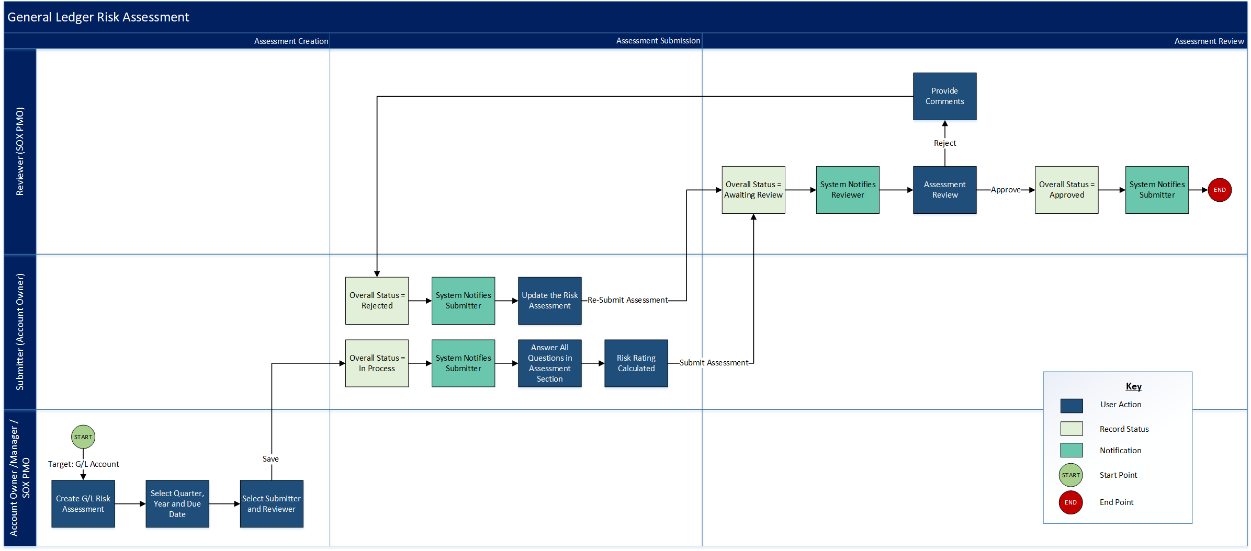Viewport: 1251px width, 551px height.
Task: Click the Overall Status = In Process box
Action: (x=377, y=363)
